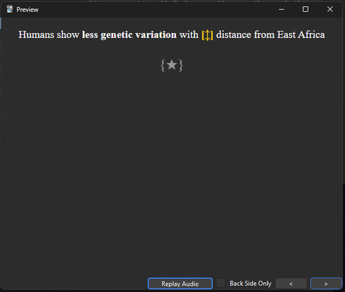Advance to the next card with the > arrow

pos(326,284)
